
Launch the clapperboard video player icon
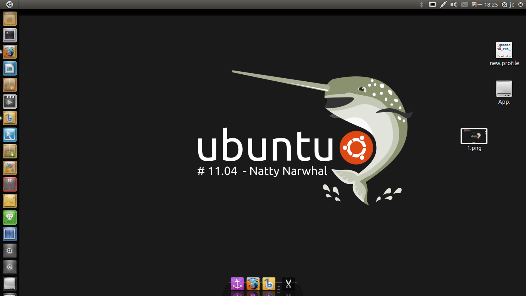(x=10, y=101)
